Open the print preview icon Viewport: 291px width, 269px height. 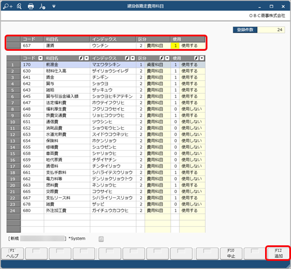pyautogui.click(x=19, y=6)
